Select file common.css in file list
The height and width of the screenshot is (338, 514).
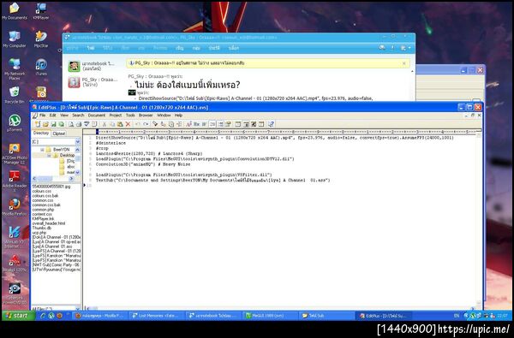coord(43,200)
